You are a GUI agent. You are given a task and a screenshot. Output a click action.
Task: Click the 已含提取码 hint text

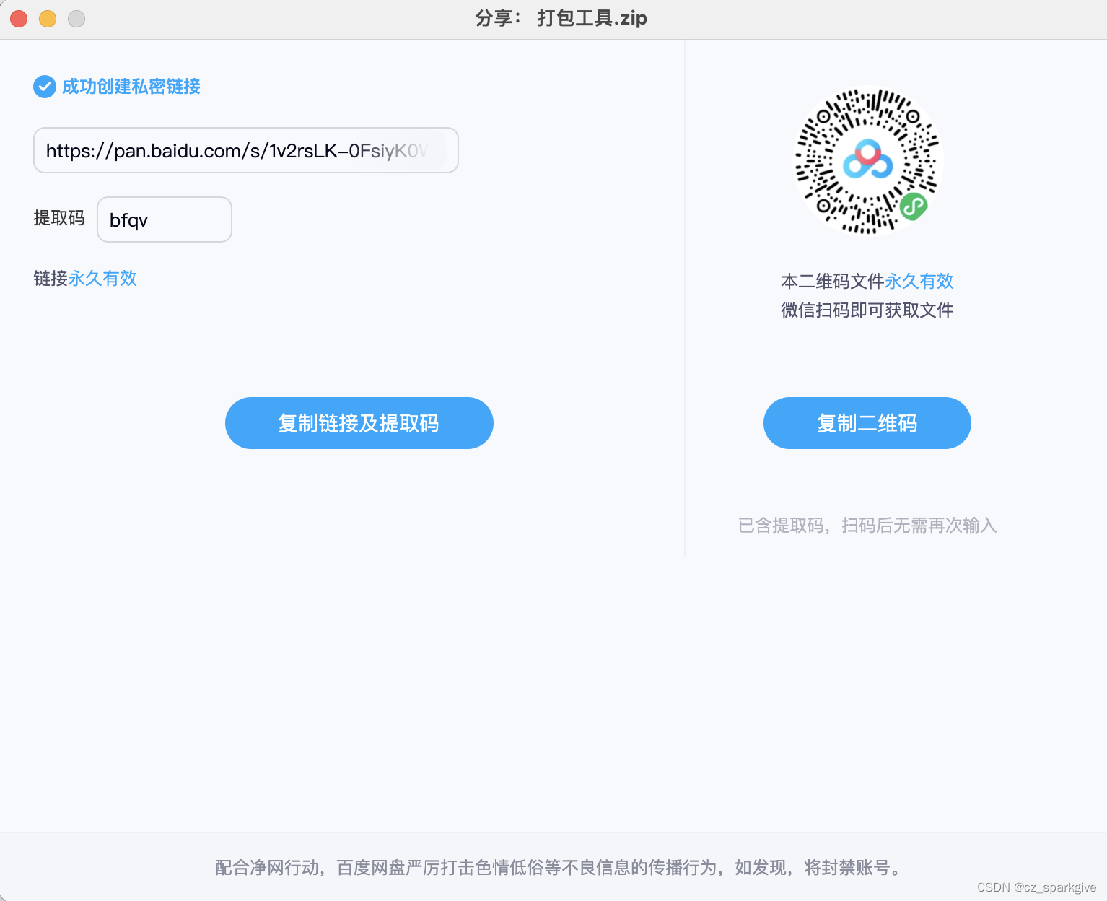(x=867, y=526)
